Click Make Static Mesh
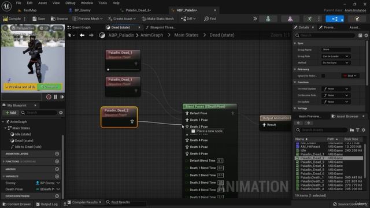Screen dimensions: 370x208 point(158,18)
